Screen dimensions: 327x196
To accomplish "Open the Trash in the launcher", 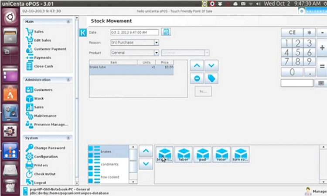I will [x=10, y=186].
